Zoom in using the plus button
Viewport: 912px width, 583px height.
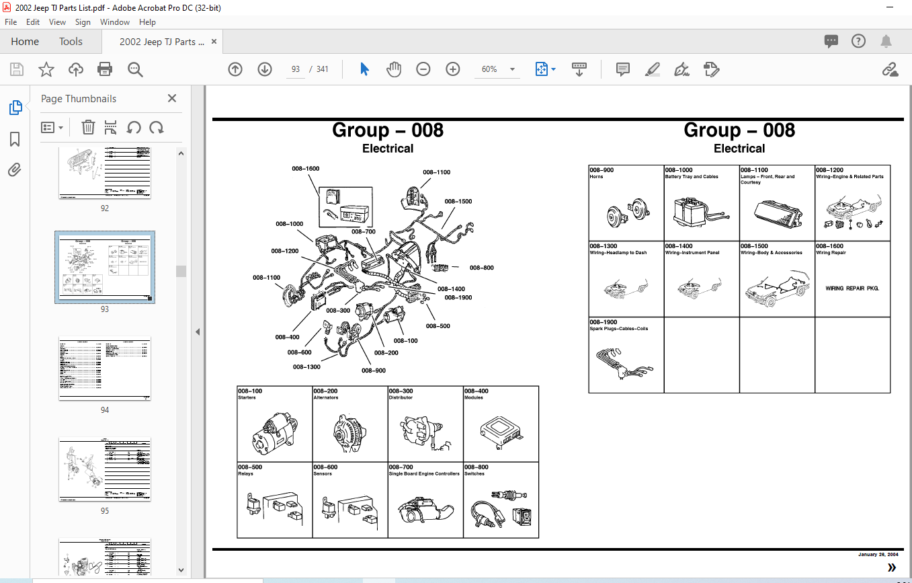453,69
